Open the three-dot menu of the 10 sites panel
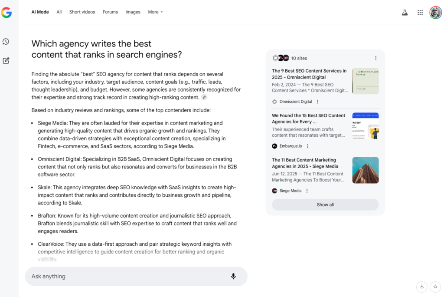The image size is (444, 297). pyautogui.click(x=376, y=58)
